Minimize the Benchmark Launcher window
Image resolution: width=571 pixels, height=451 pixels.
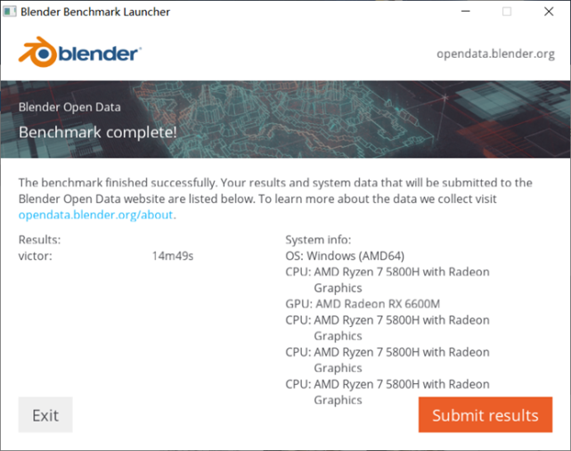465,12
